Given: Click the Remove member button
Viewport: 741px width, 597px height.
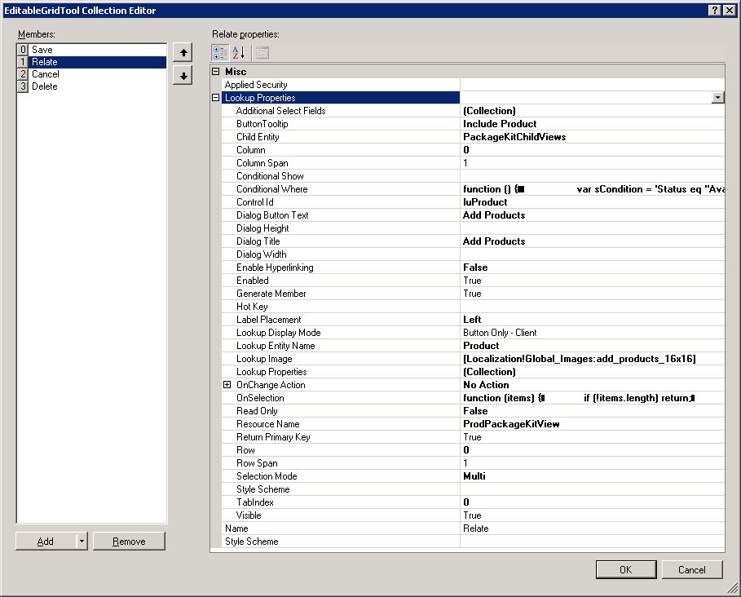Looking at the screenshot, I should [129, 542].
